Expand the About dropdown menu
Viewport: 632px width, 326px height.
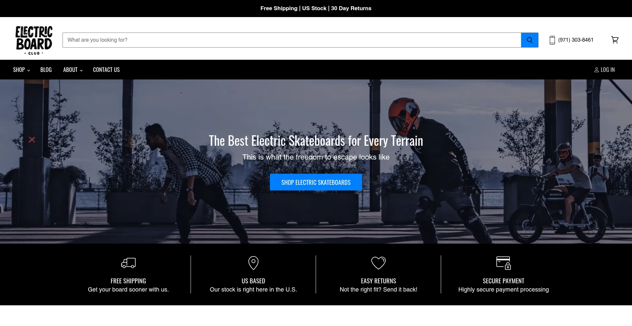pyautogui.click(x=73, y=70)
